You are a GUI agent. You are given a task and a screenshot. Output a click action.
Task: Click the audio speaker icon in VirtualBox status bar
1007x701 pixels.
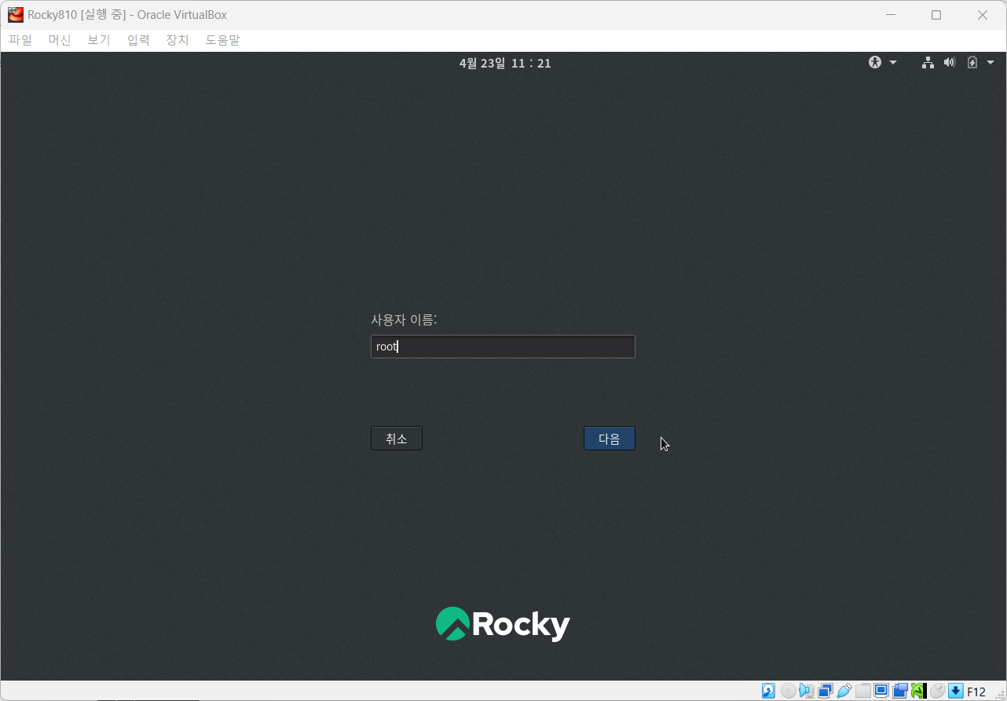coord(807,691)
